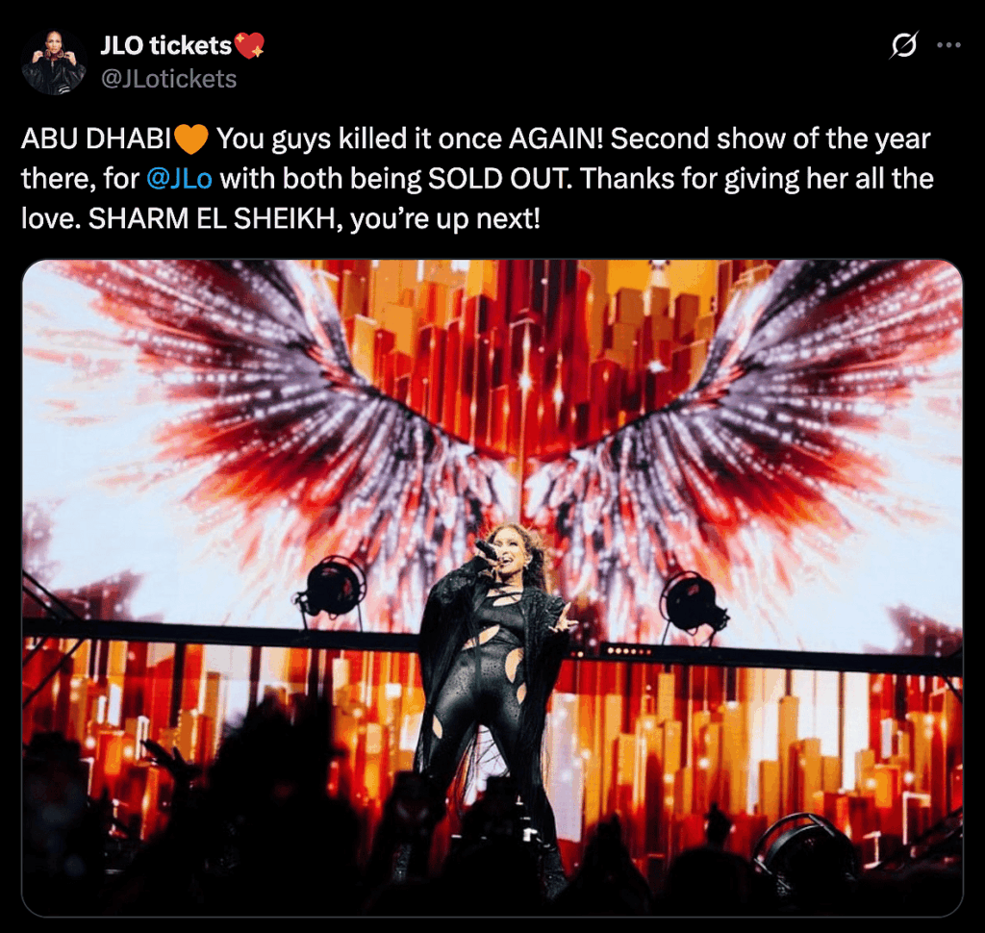Click the ABU DHABI text at the post start

(x=96, y=139)
